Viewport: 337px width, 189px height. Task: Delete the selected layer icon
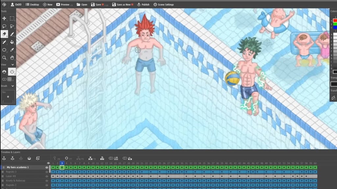tap(13, 158)
